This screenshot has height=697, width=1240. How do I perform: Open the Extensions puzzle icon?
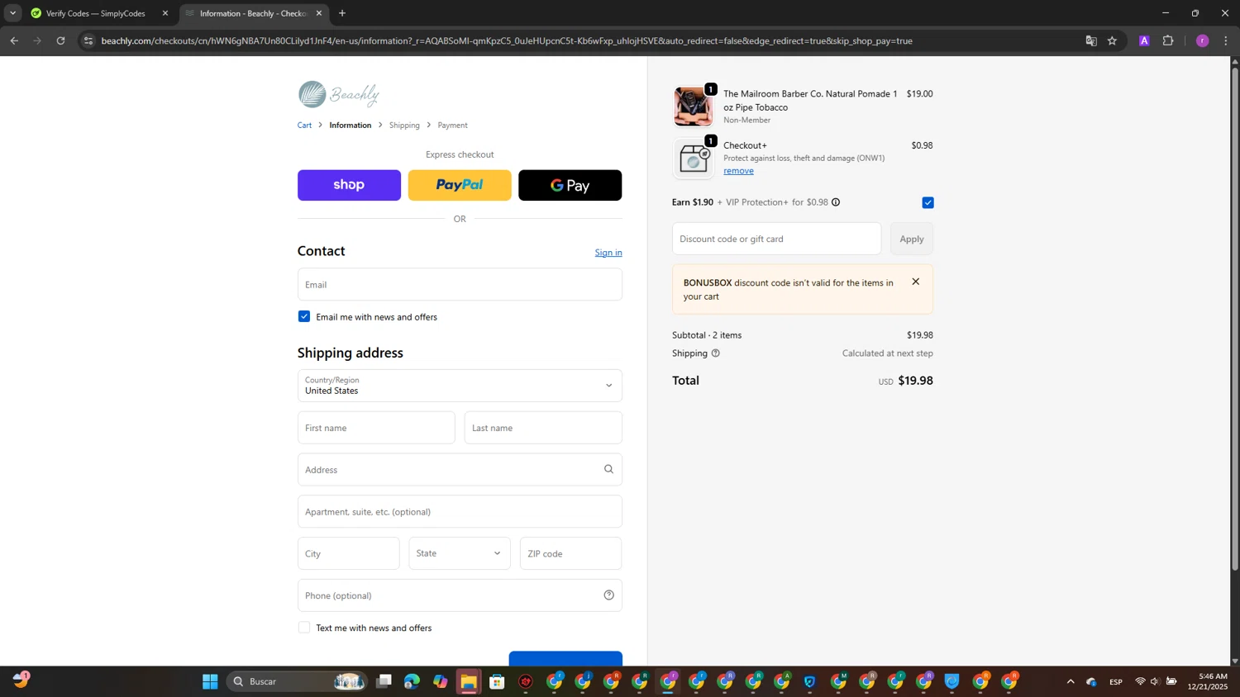[1168, 40]
